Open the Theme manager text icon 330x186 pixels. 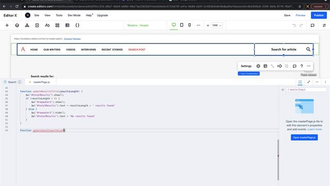tap(47, 25)
